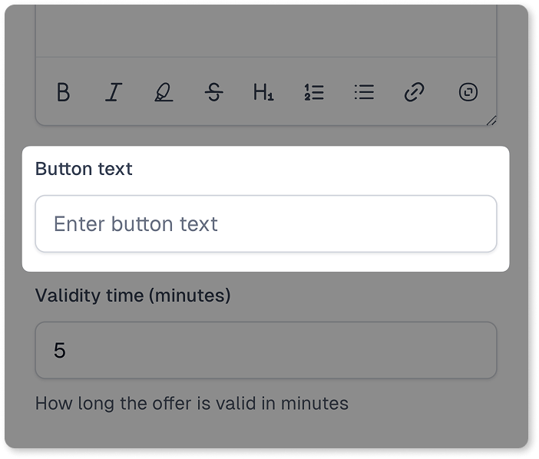The image size is (539, 459).
Task: Toggle strikethrough text formatting
Action: click(x=213, y=92)
